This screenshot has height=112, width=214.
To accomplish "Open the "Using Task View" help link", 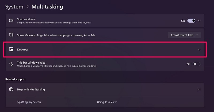I will tap(107, 102).
